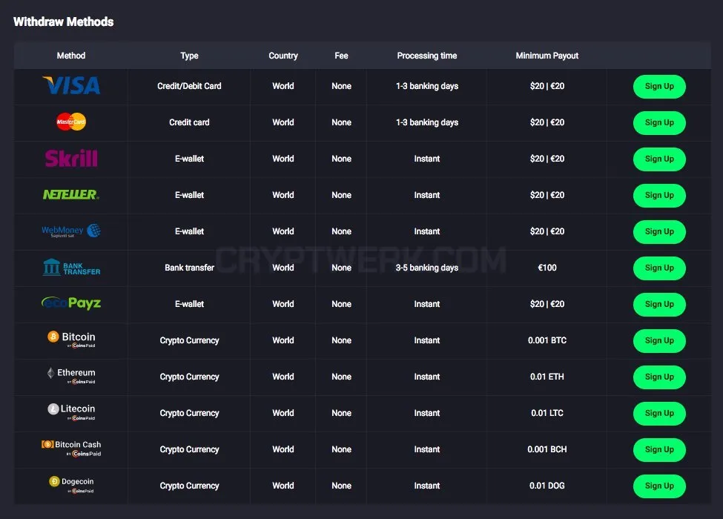Click the WebMoney logo

(x=71, y=231)
